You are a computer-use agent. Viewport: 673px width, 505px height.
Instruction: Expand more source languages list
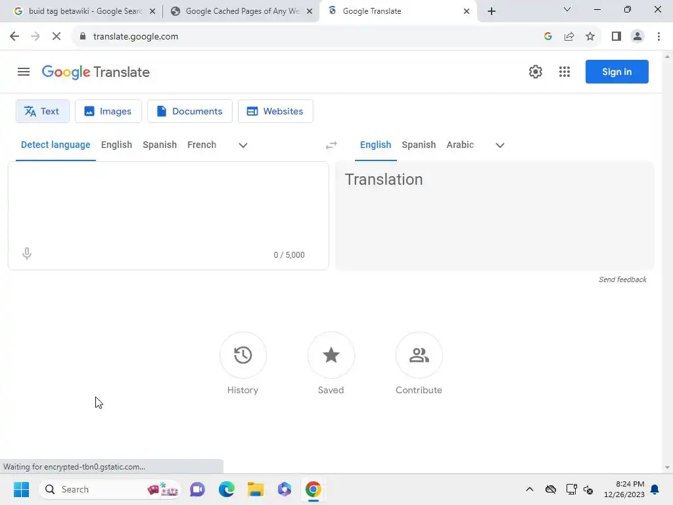pos(243,145)
